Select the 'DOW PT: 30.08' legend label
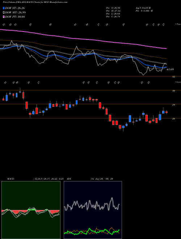This screenshot has height=239, width=181. 15,17
